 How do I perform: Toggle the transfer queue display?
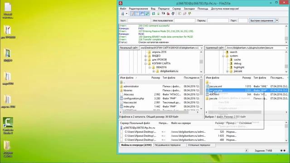coord(147,14)
